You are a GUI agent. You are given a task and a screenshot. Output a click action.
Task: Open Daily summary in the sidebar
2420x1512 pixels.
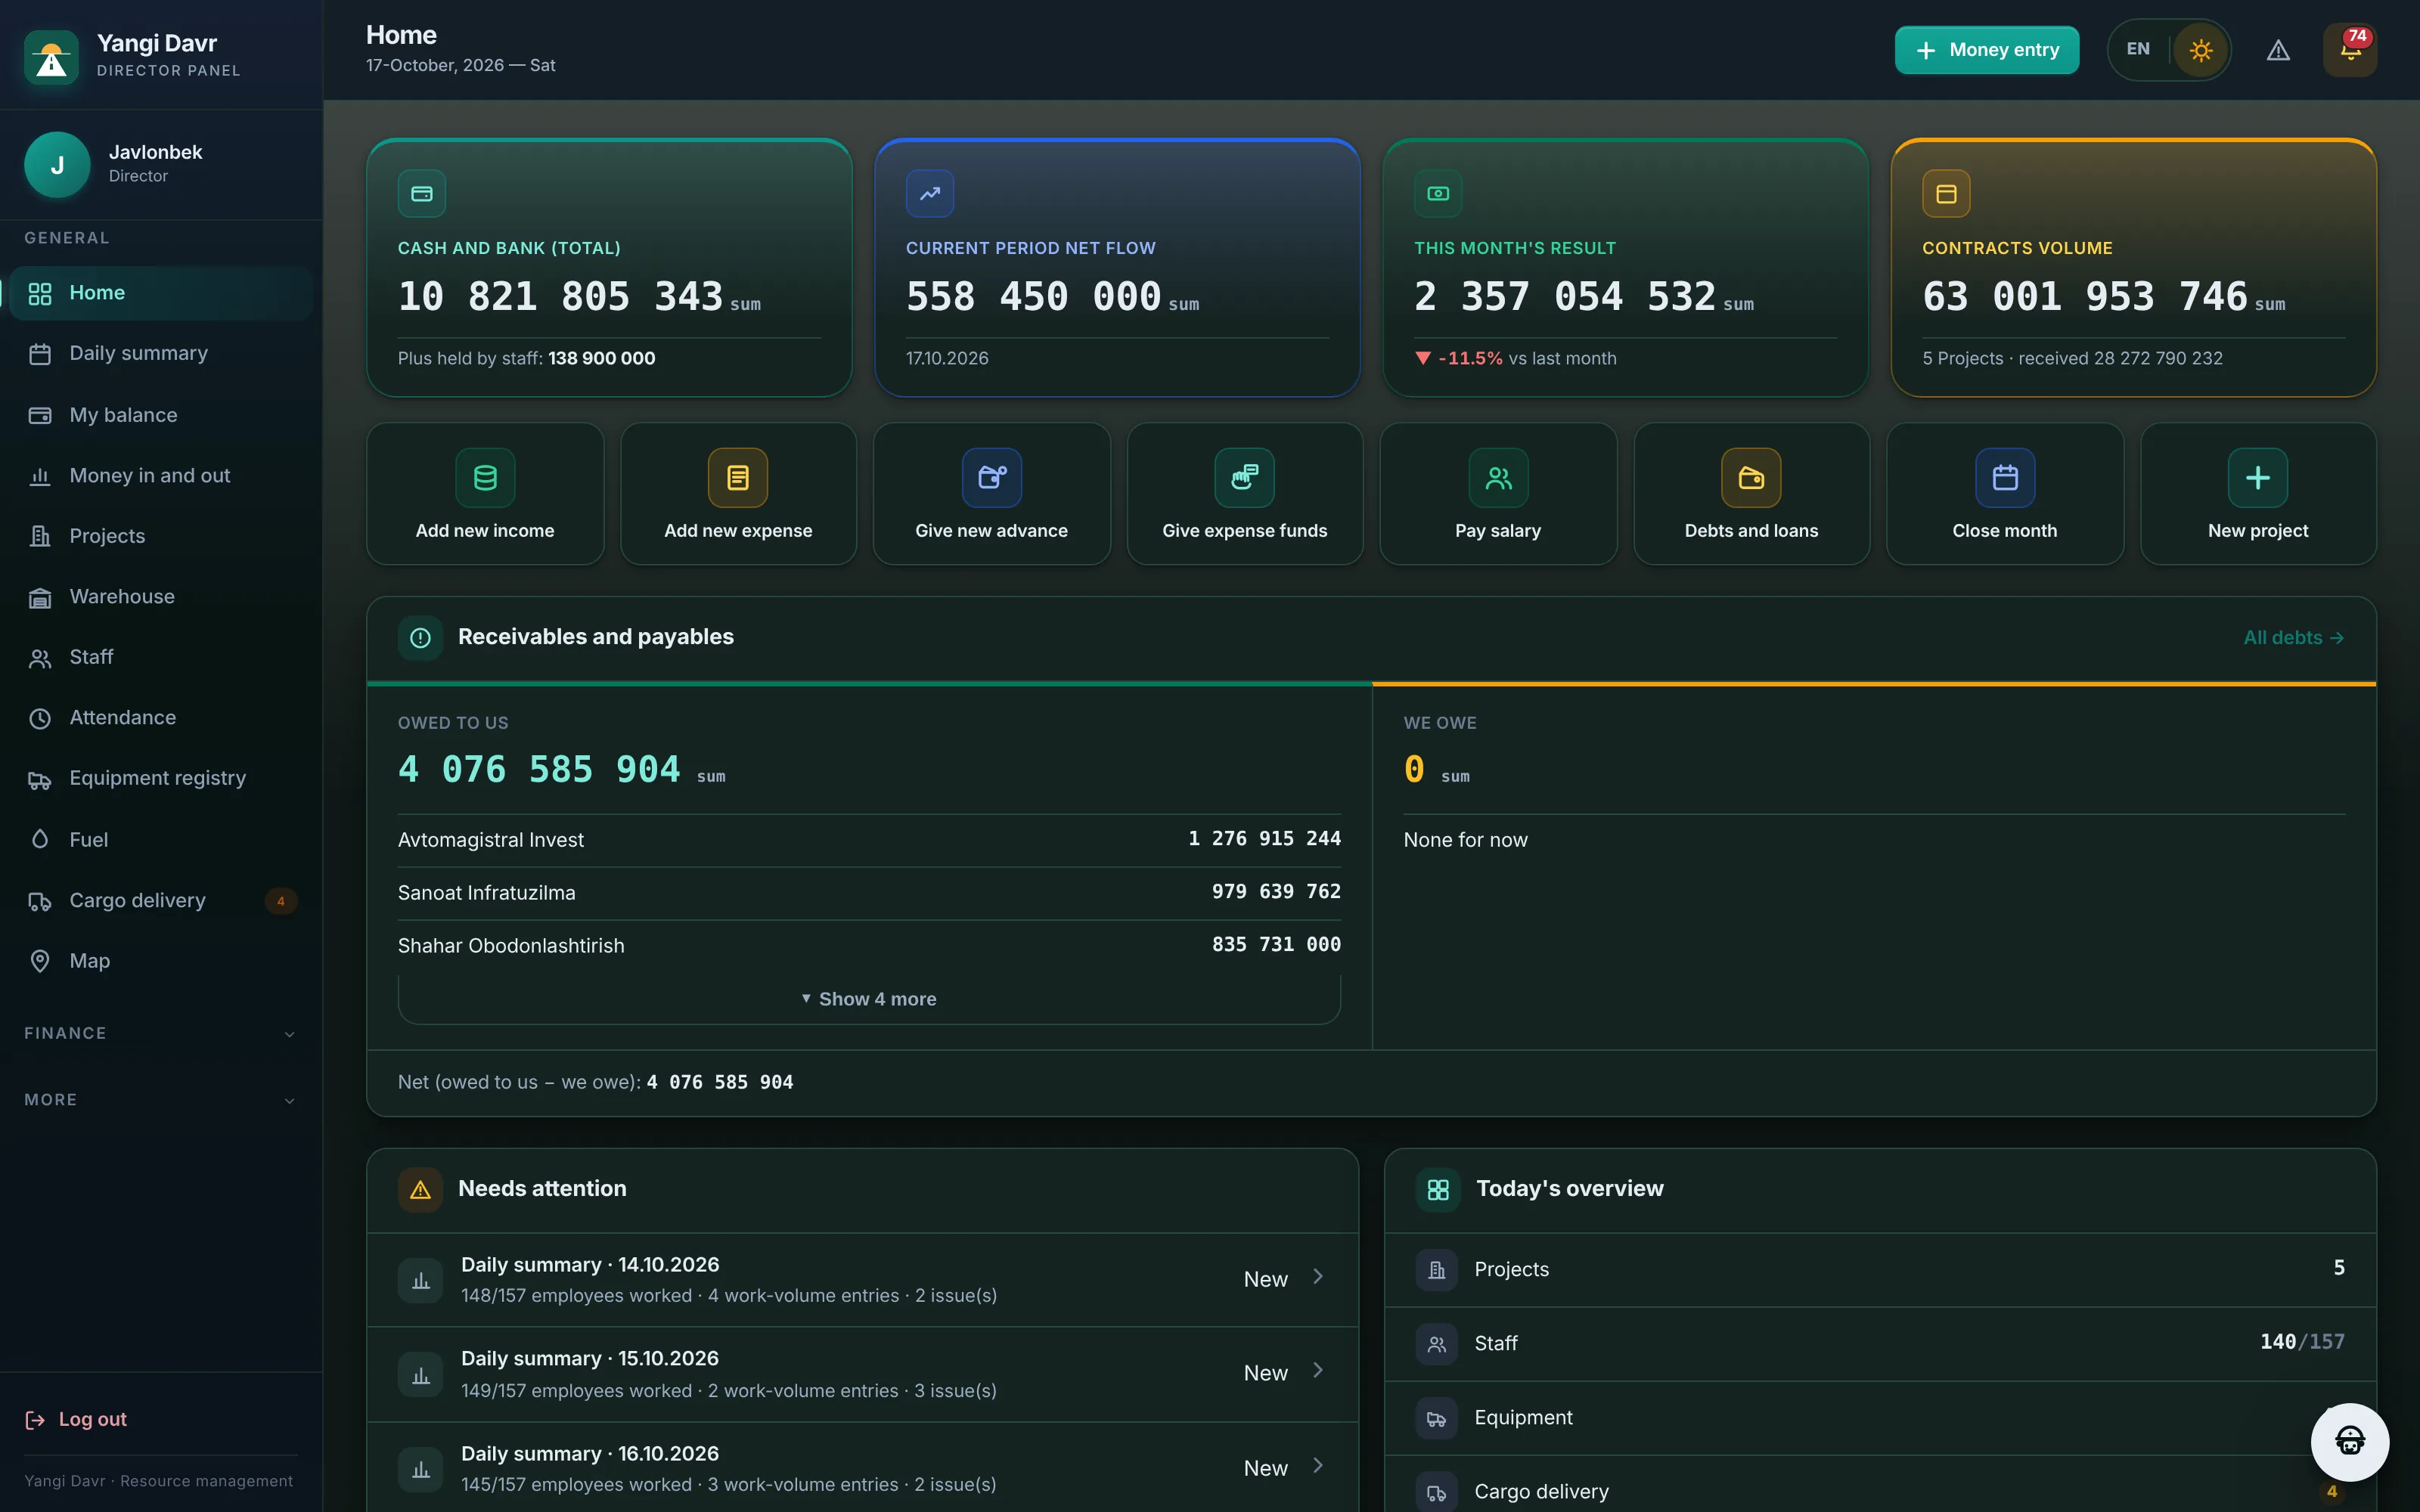[x=161, y=354]
